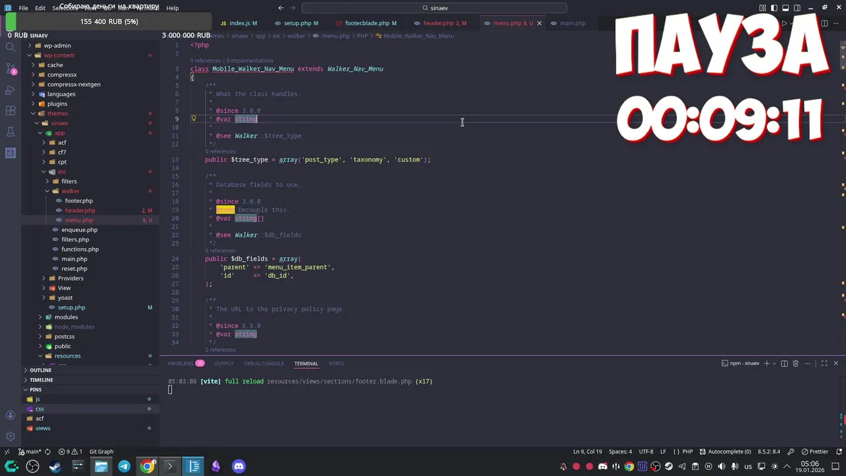The width and height of the screenshot is (846, 476).
Task: Open the Help menu
Action: [173, 8]
